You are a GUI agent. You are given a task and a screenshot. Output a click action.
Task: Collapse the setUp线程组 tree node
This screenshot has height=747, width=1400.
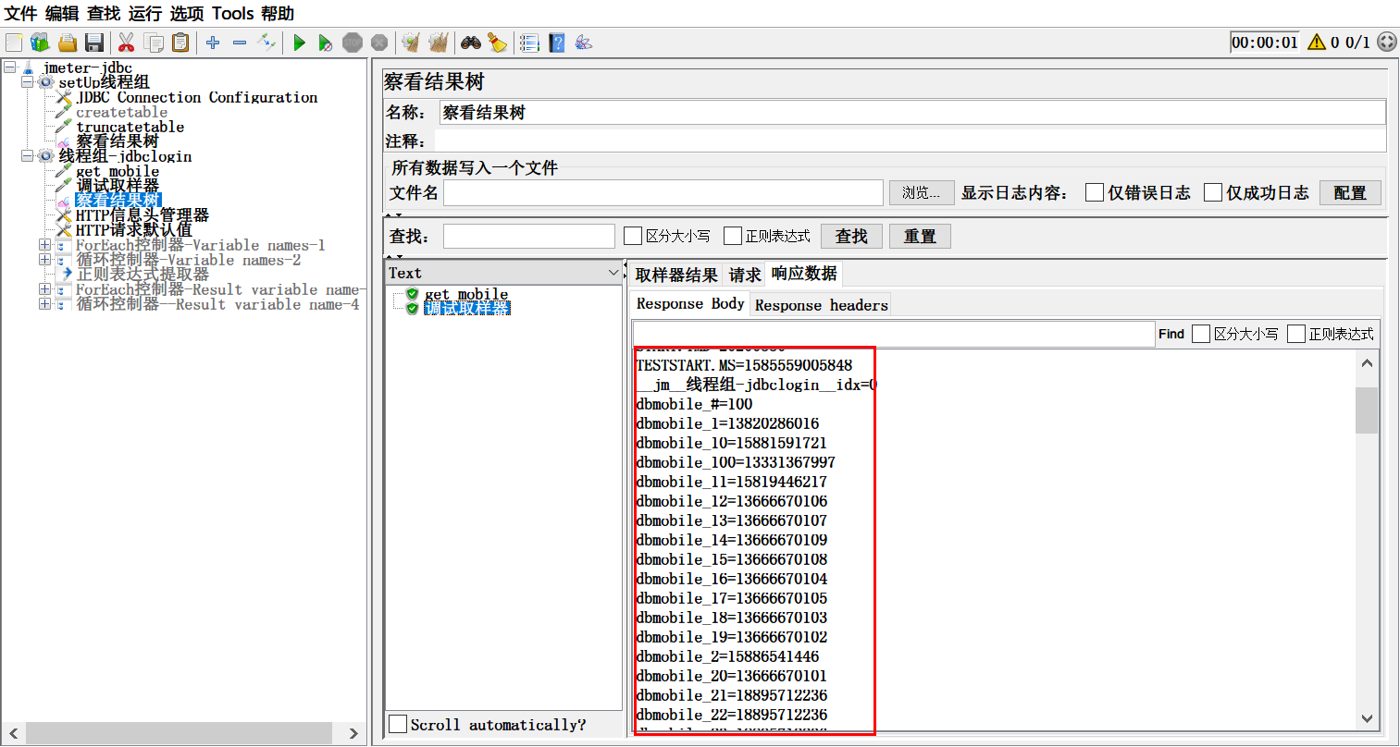point(28,82)
